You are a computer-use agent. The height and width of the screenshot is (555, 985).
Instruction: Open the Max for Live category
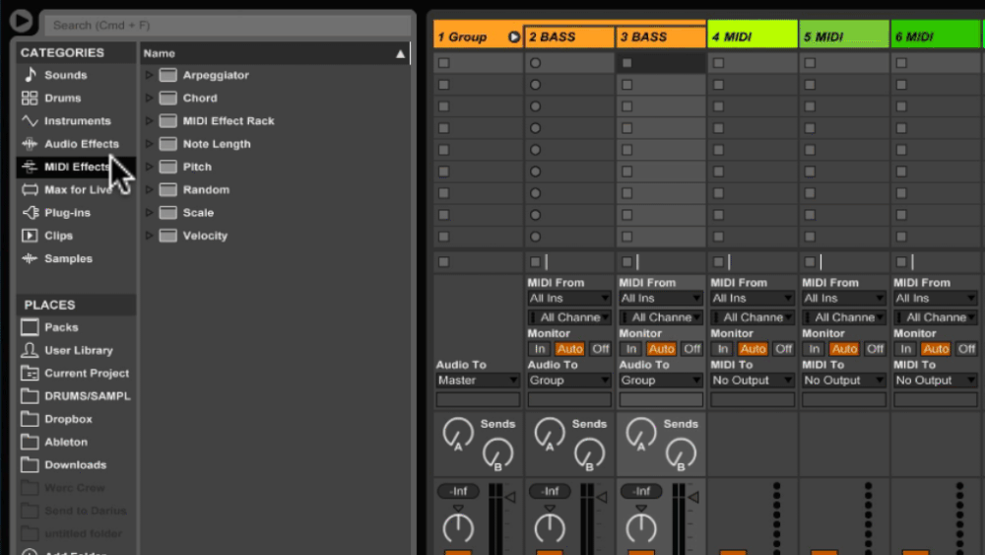(77, 190)
